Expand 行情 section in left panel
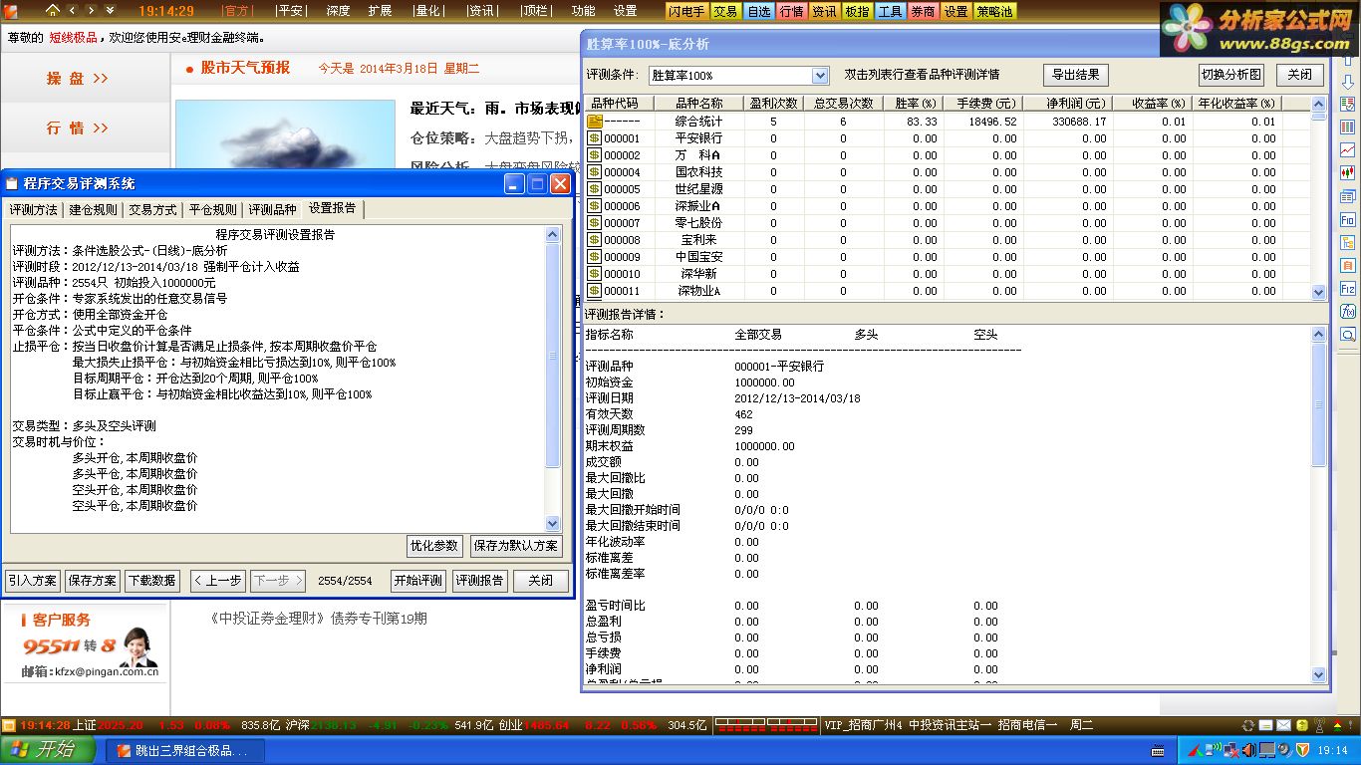Image resolution: width=1361 pixels, height=765 pixels. pyautogui.click(x=78, y=127)
